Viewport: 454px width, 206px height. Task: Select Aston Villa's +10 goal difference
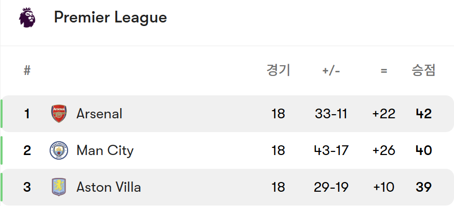tap(384, 187)
